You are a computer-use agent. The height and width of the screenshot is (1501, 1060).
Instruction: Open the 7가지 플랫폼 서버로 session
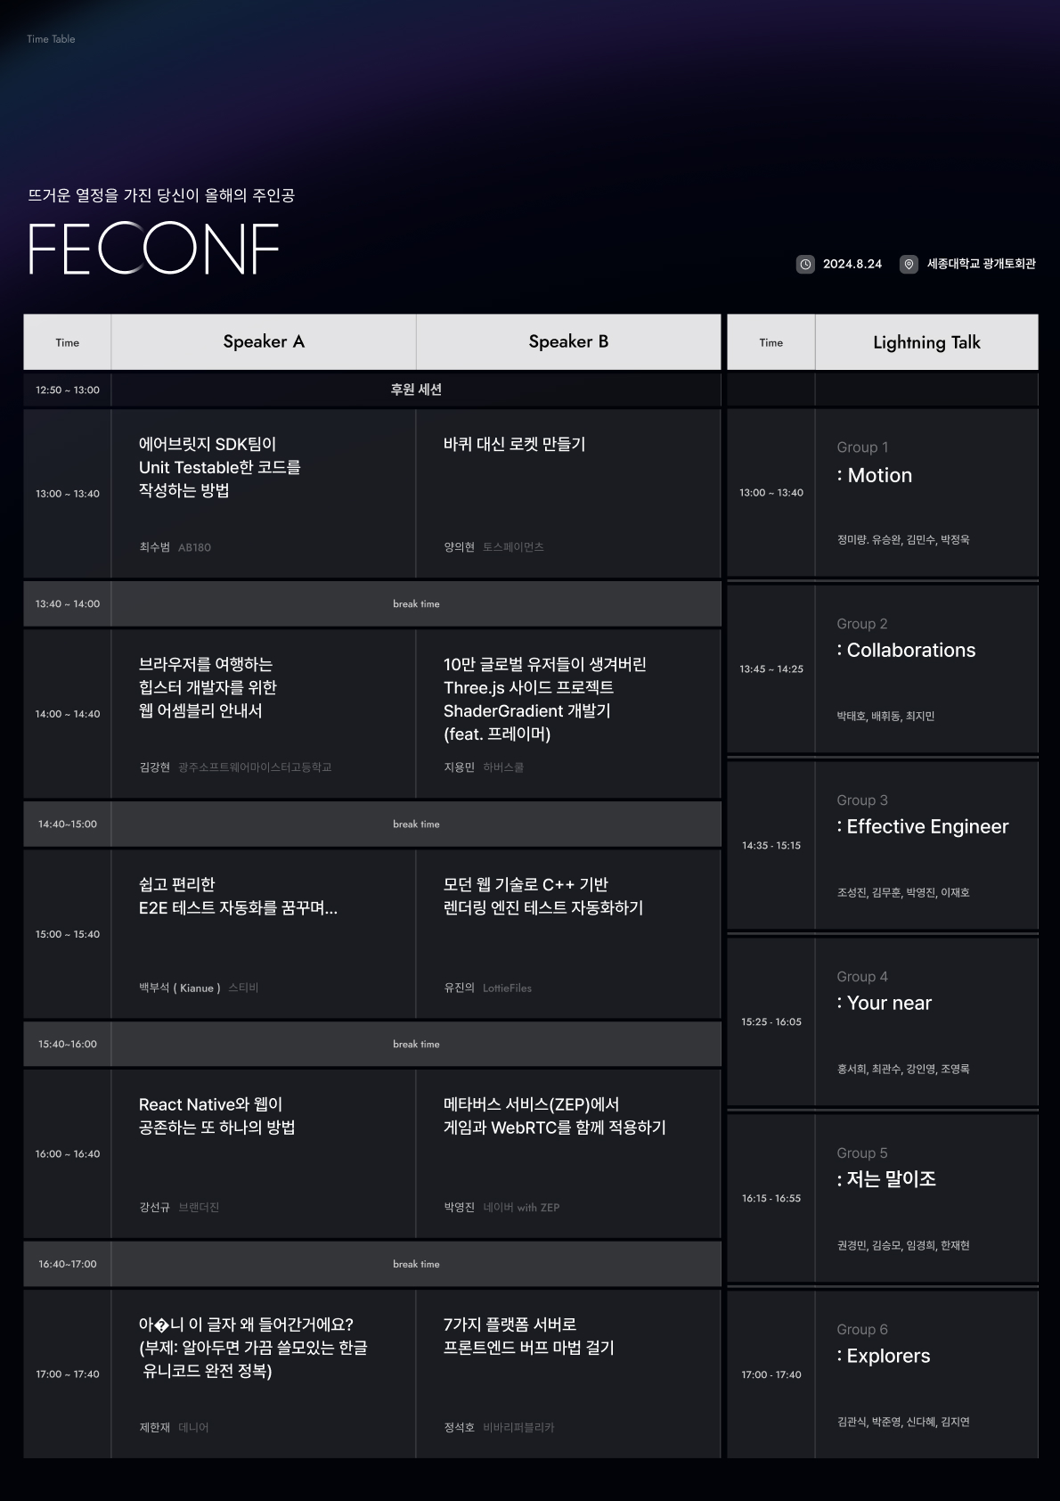pyautogui.click(x=568, y=1374)
